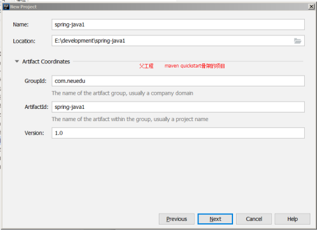
Task: Edit the Name field
Action: point(178,24)
